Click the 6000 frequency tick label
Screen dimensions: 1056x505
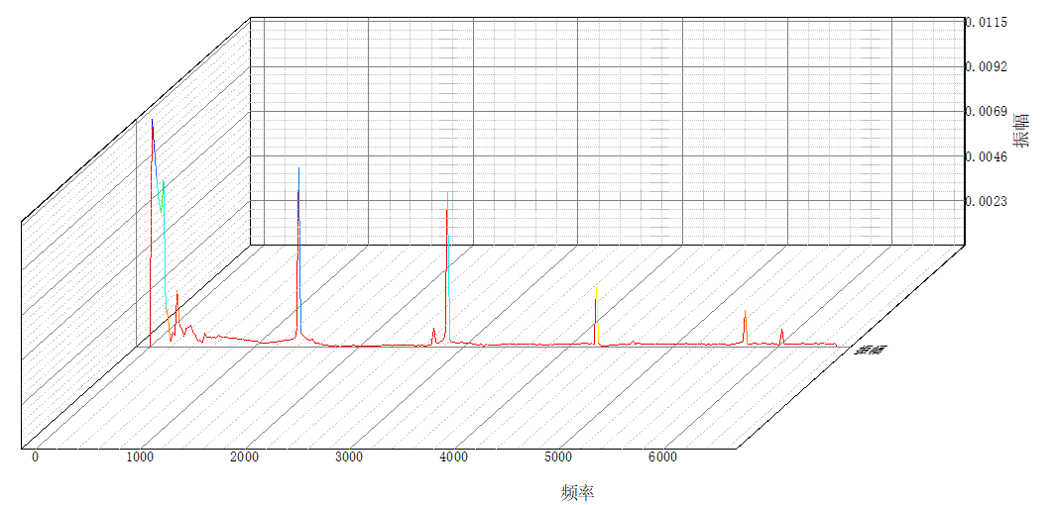pyautogui.click(x=661, y=457)
